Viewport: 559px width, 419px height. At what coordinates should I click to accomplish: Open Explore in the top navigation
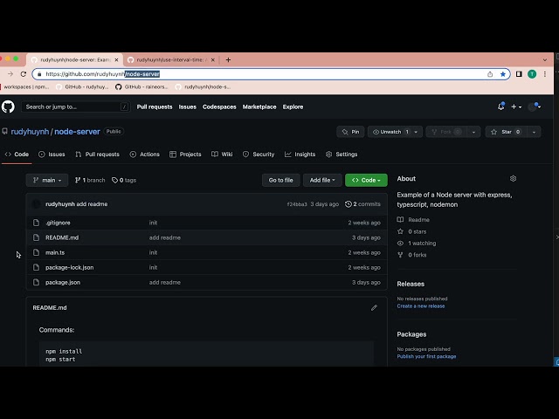point(293,106)
